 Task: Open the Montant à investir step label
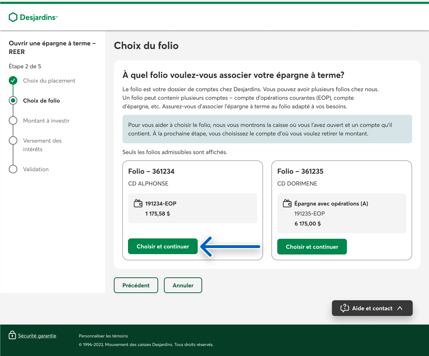pyautogui.click(x=46, y=121)
